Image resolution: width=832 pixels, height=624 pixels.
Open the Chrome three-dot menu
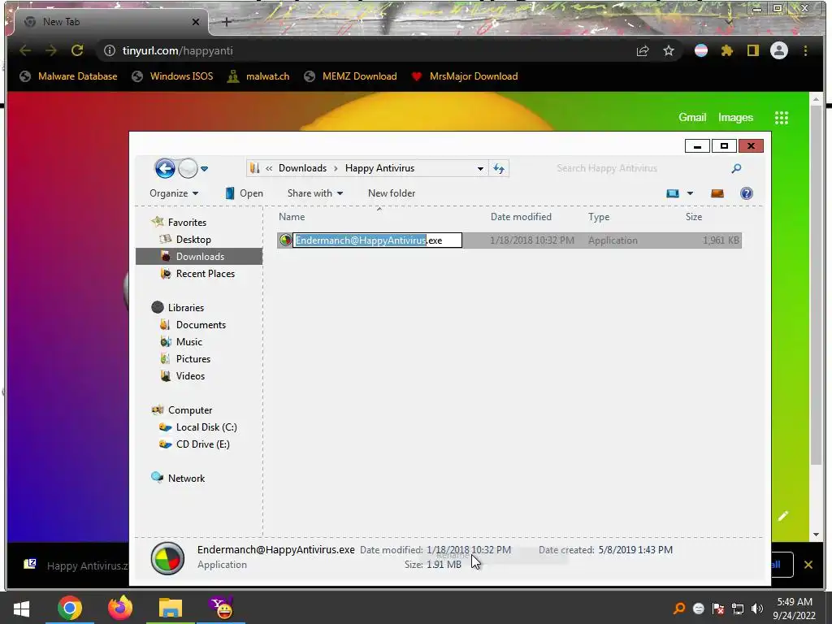point(805,50)
